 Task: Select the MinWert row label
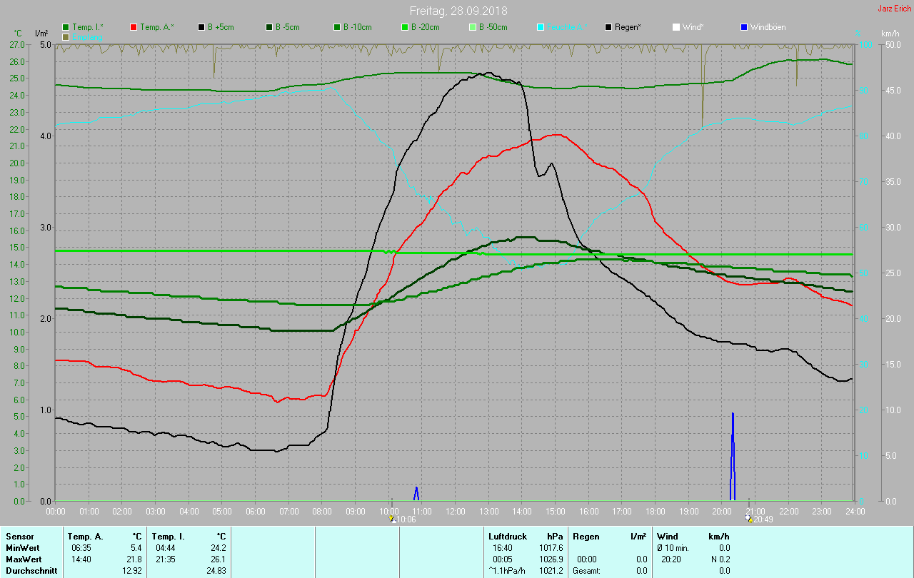[23, 548]
